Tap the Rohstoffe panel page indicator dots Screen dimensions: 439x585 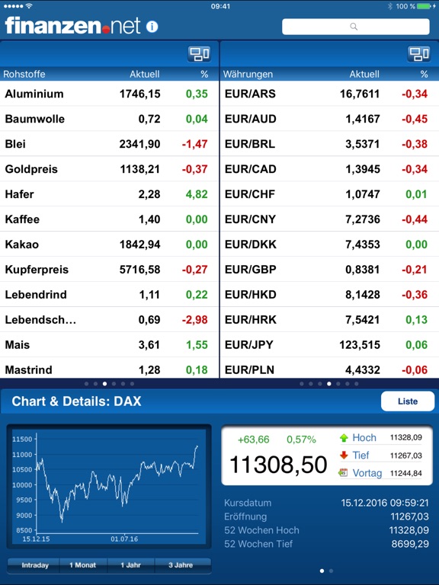[109, 384]
